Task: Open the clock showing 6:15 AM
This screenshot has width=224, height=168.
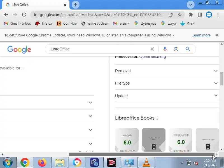Action: point(209,163)
